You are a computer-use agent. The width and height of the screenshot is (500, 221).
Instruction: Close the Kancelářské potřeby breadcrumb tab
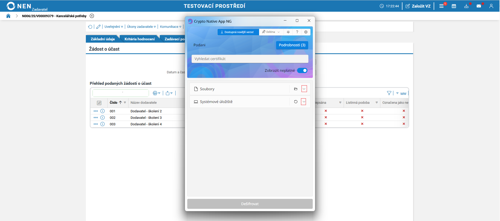tap(92, 16)
